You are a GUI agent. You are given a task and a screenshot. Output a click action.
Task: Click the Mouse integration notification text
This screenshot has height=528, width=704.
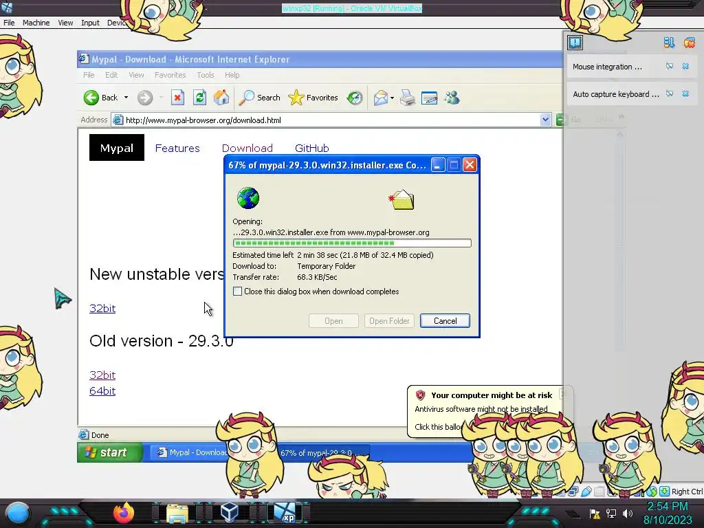[607, 67]
